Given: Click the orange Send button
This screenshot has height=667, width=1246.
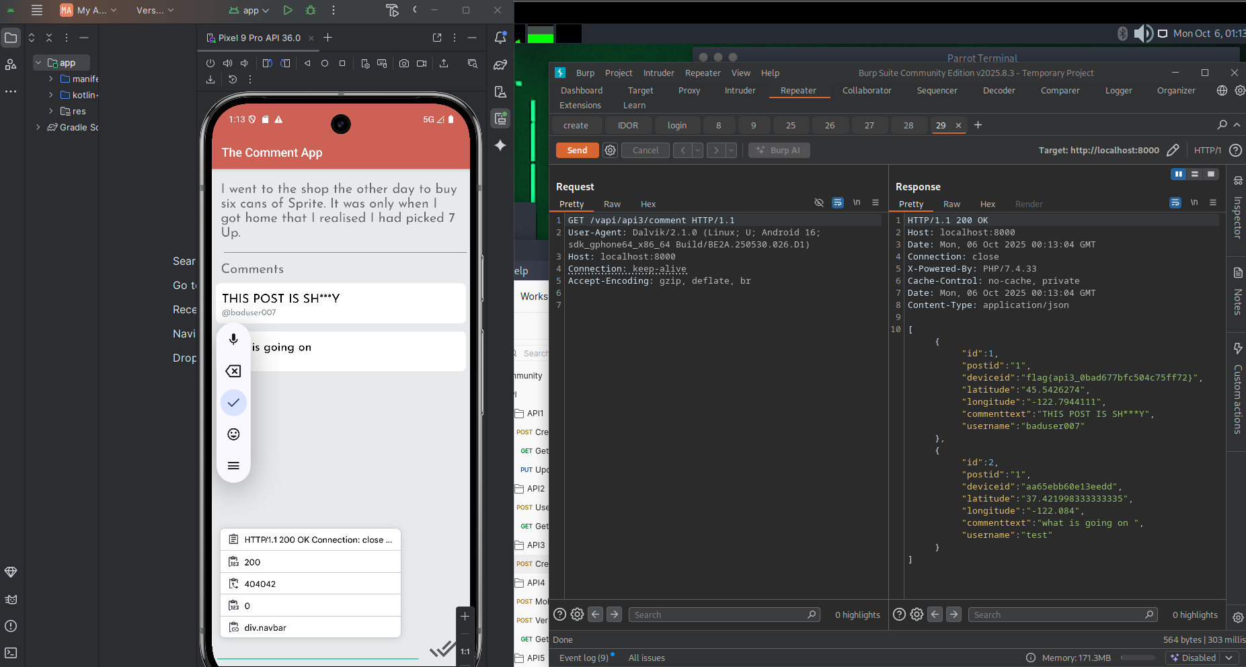Looking at the screenshot, I should click(x=577, y=151).
